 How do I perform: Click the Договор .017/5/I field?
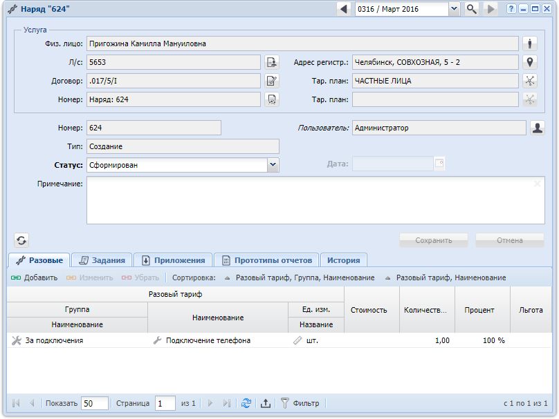pos(174,81)
